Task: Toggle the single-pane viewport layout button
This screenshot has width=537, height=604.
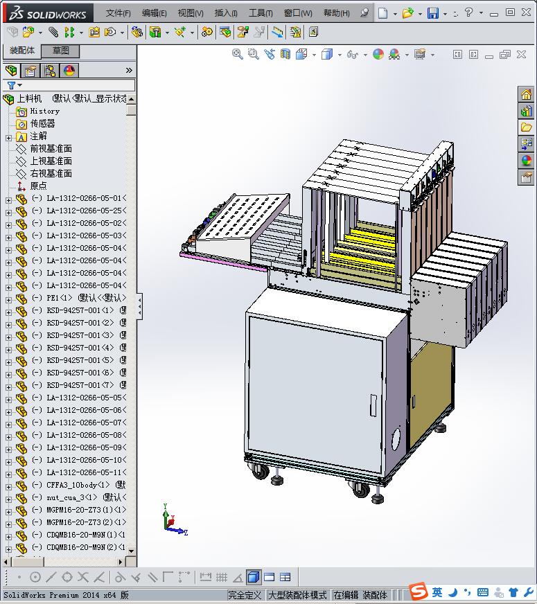Action: tap(270, 577)
